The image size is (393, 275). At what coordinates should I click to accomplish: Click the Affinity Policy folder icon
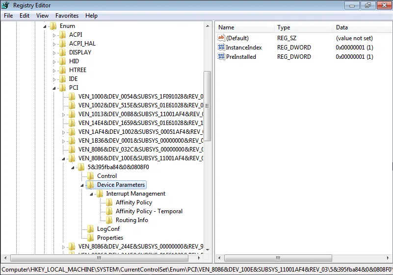pos(109,202)
